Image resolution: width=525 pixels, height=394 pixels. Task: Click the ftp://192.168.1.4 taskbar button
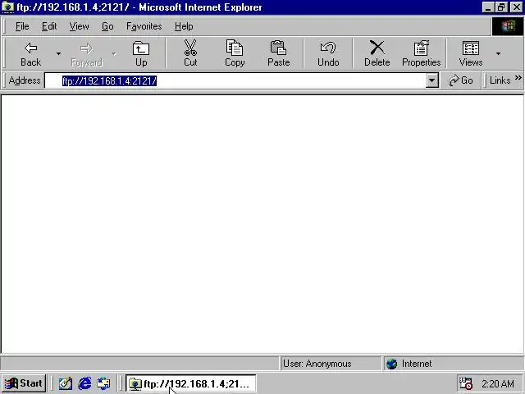(191, 383)
